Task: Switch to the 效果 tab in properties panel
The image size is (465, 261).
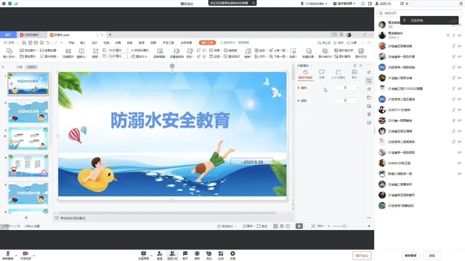Action: 322,74
